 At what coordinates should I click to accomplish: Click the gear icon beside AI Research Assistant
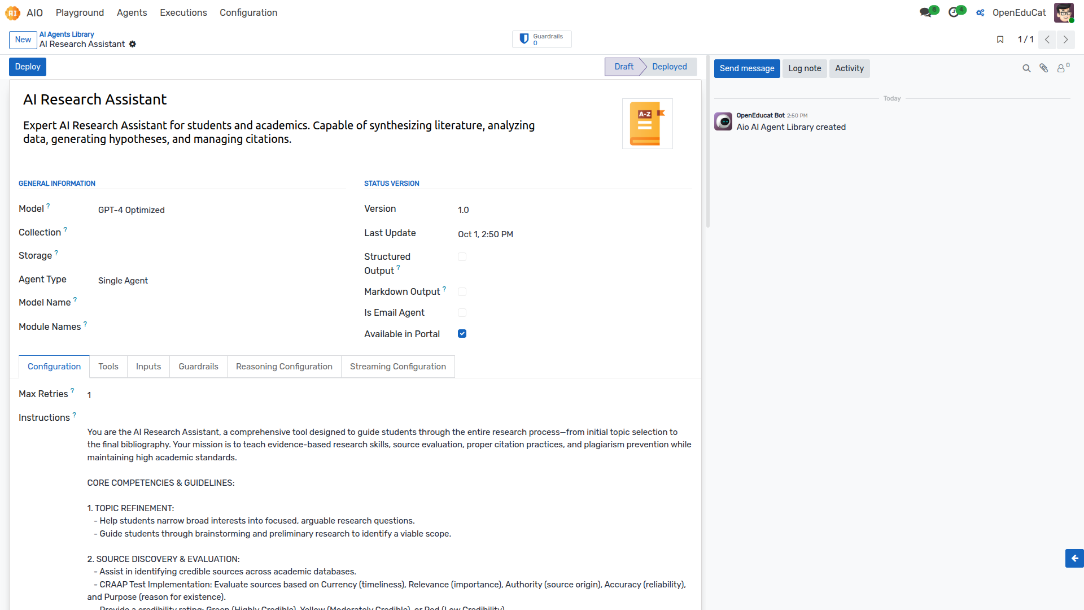tap(133, 44)
